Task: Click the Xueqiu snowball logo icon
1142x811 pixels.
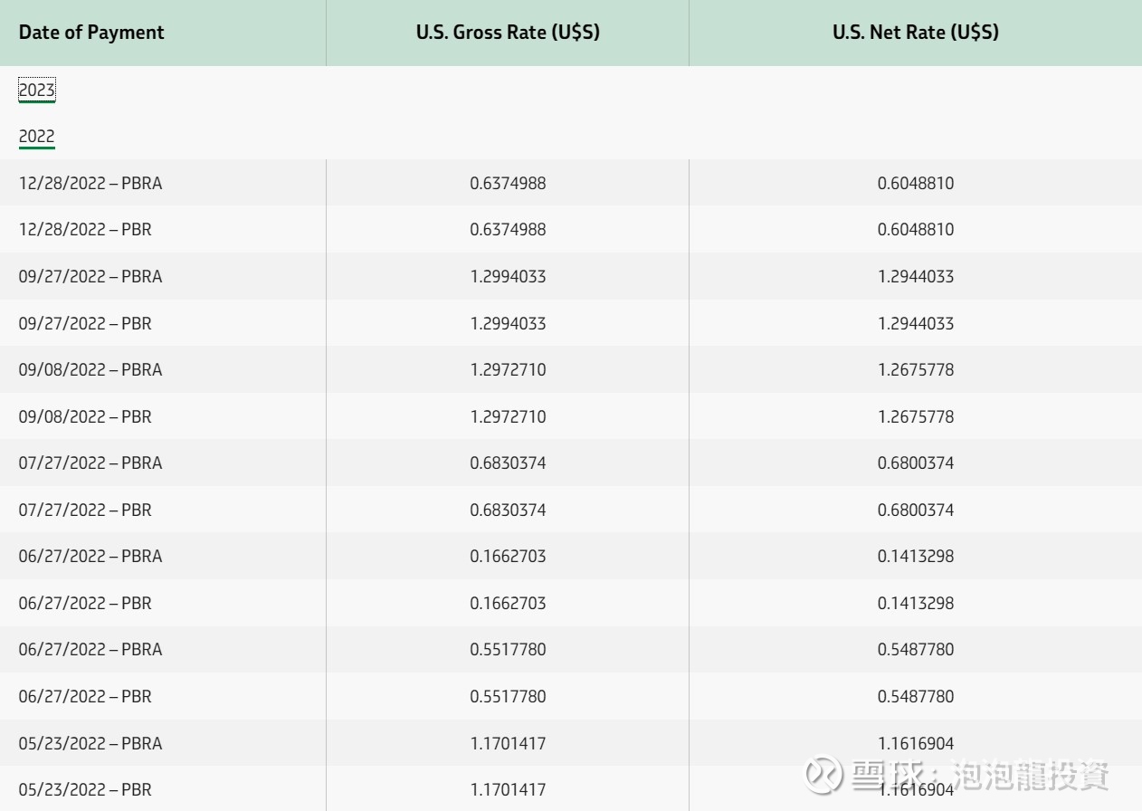Action: [x=823, y=775]
